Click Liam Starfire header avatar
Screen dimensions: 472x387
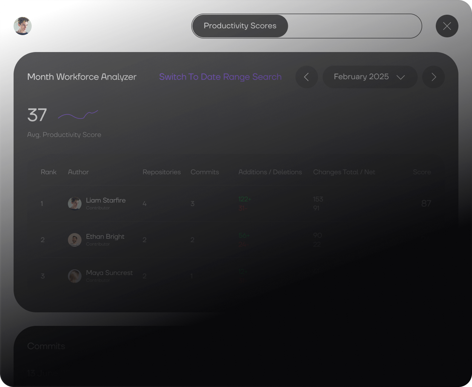click(23, 26)
